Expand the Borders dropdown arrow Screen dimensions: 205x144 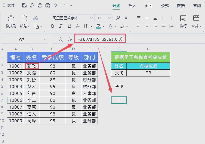coord(91,26)
